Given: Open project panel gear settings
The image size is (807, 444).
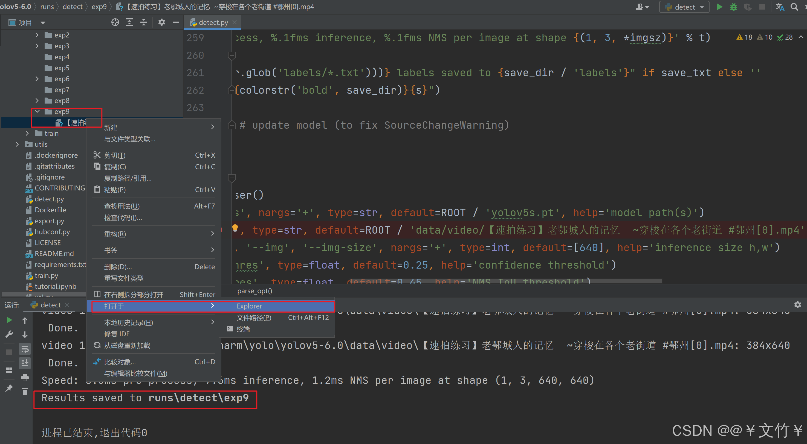Looking at the screenshot, I should 161,22.
